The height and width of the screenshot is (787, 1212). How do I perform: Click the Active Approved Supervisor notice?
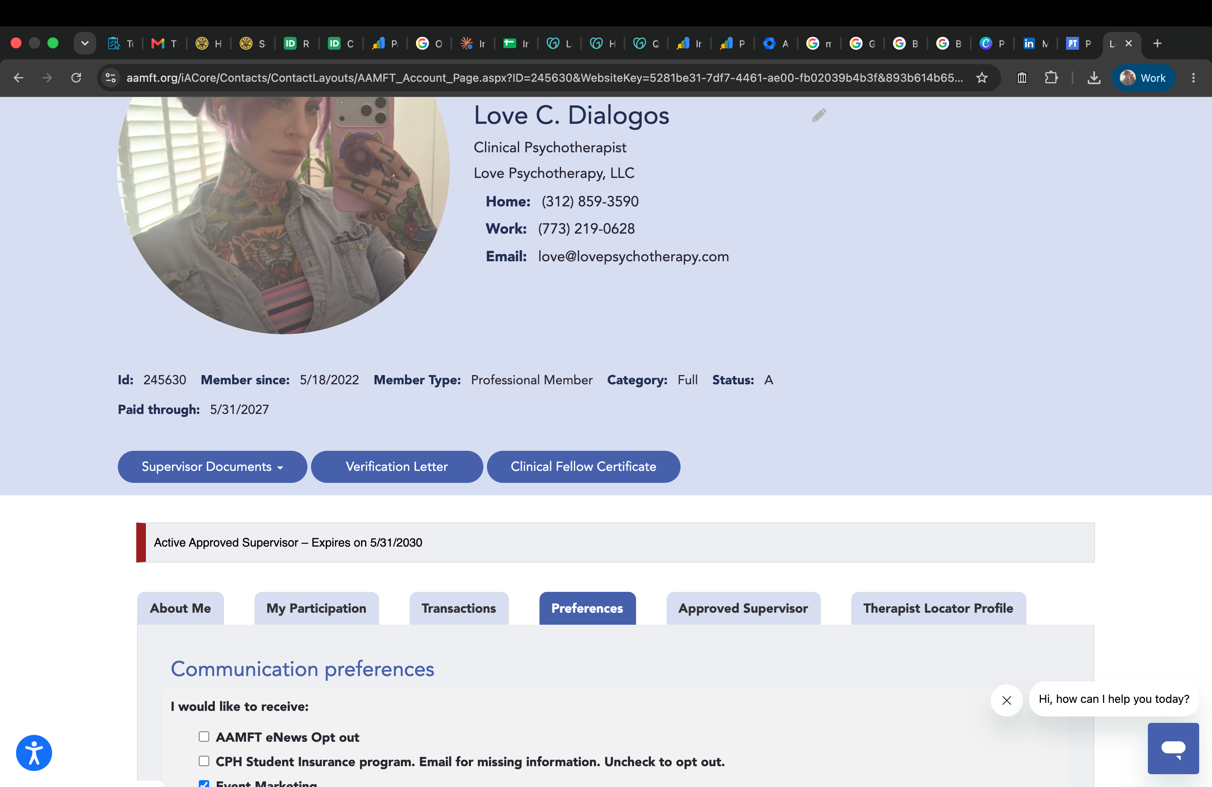point(615,542)
